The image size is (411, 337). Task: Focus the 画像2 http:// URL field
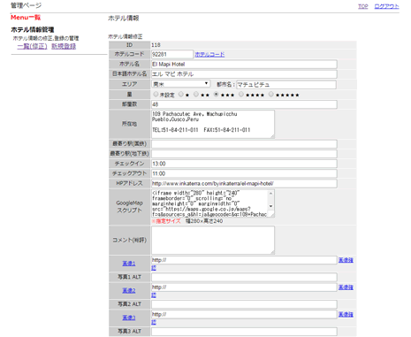pyautogui.click(x=244, y=287)
